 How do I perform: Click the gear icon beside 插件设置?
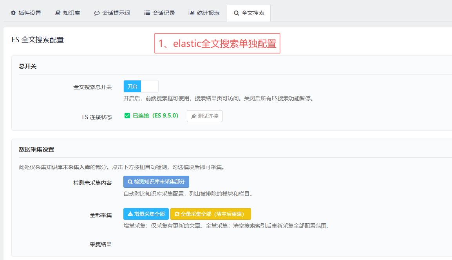[x=13, y=13]
